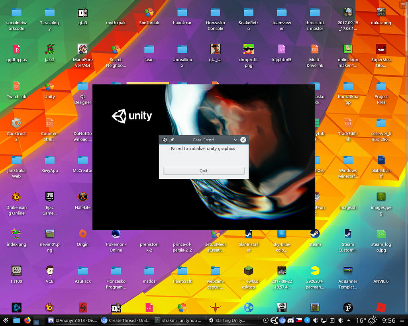408x326 pixels.
Task: Click the 9:56 clock in the taskbar
Action: 389,320
